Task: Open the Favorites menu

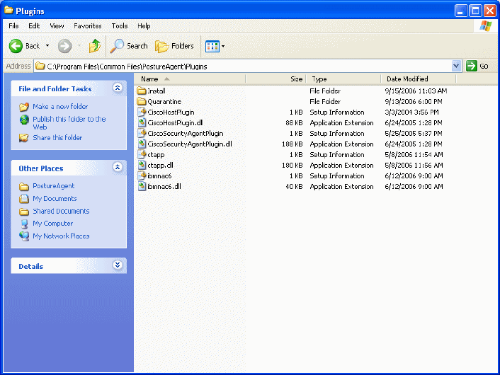Action: click(87, 25)
